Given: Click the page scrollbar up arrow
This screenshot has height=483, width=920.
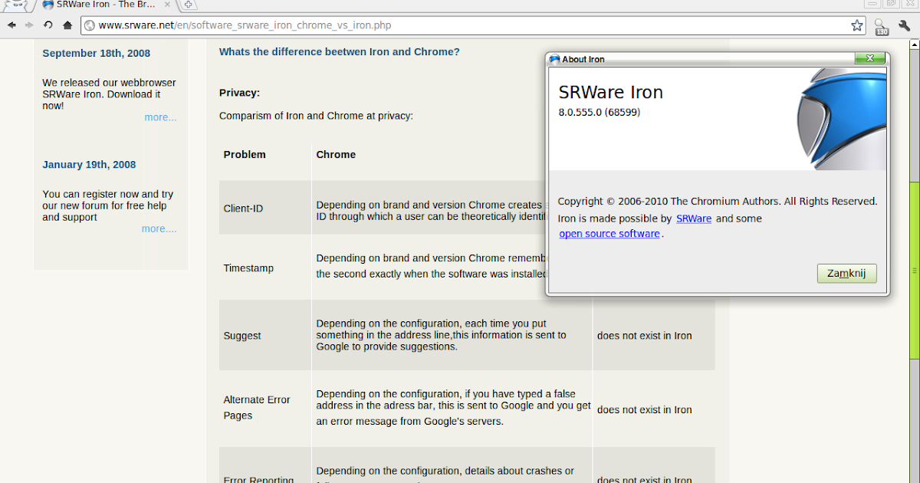Looking at the screenshot, I should pos(915,46).
